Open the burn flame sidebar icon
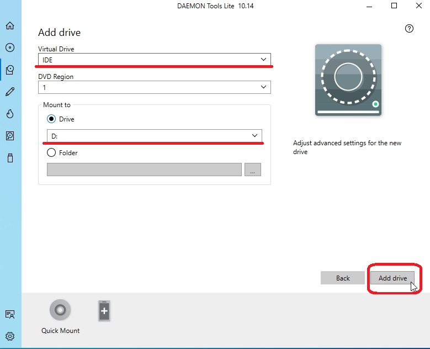Image resolution: width=430 pixels, height=349 pixels. [x=10, y=114]
